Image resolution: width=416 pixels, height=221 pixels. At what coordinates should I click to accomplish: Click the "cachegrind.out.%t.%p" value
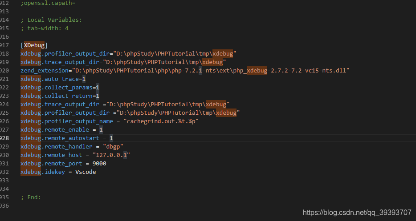click(161, 121)
